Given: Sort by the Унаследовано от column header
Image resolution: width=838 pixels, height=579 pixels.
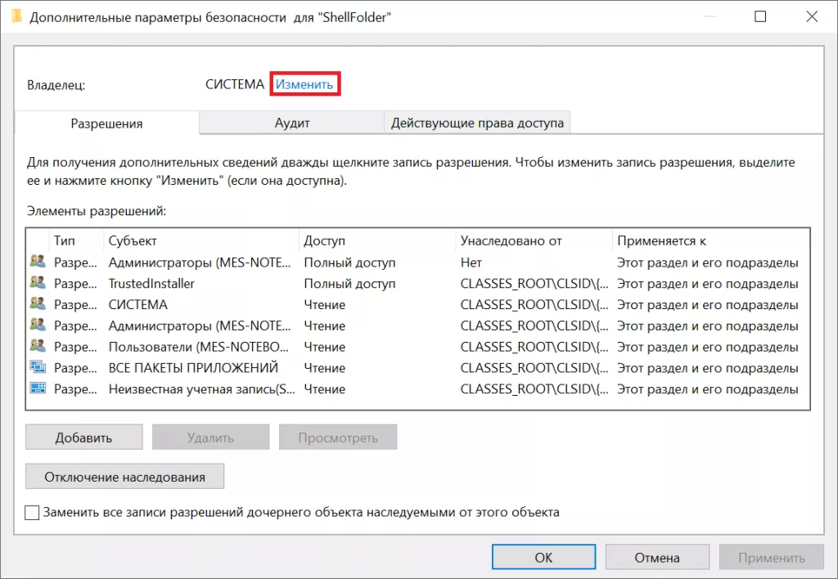Looking at the screenshot, I should 534,241.
